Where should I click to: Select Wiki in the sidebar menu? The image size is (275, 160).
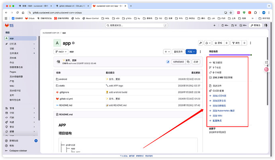pyautogui.click(x=12, y=86)
